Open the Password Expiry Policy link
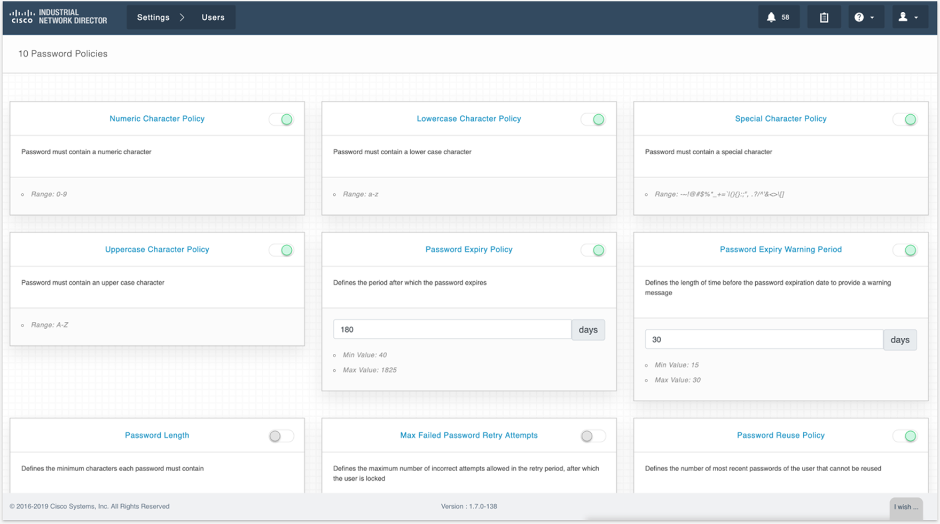Screen dimensions: 940x524 tap(468, 249)
